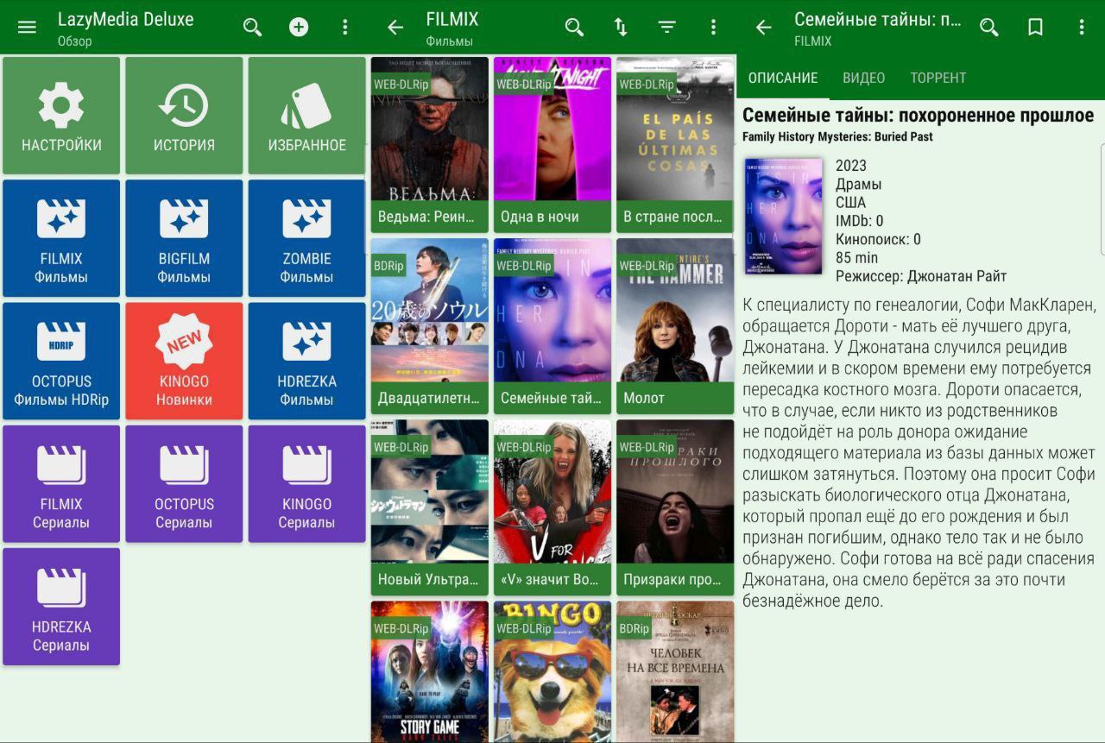Open the НАСТРОЙКИ settings tile

(x=61, y=116)
